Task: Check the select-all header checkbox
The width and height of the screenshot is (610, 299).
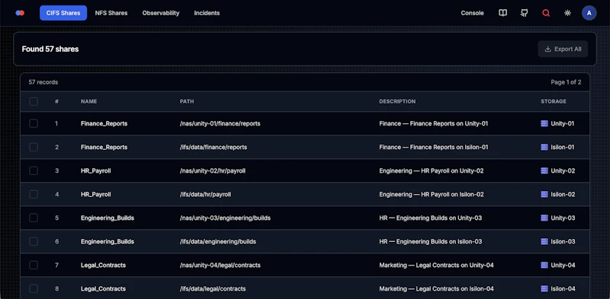Action: pos(34,101)
